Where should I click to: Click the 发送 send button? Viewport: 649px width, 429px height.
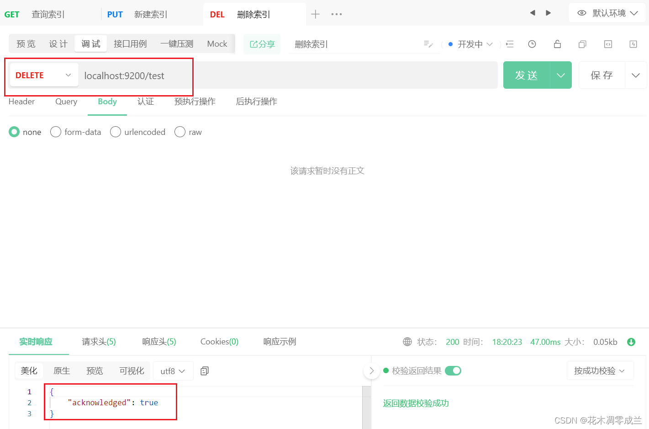click(527, 75)
